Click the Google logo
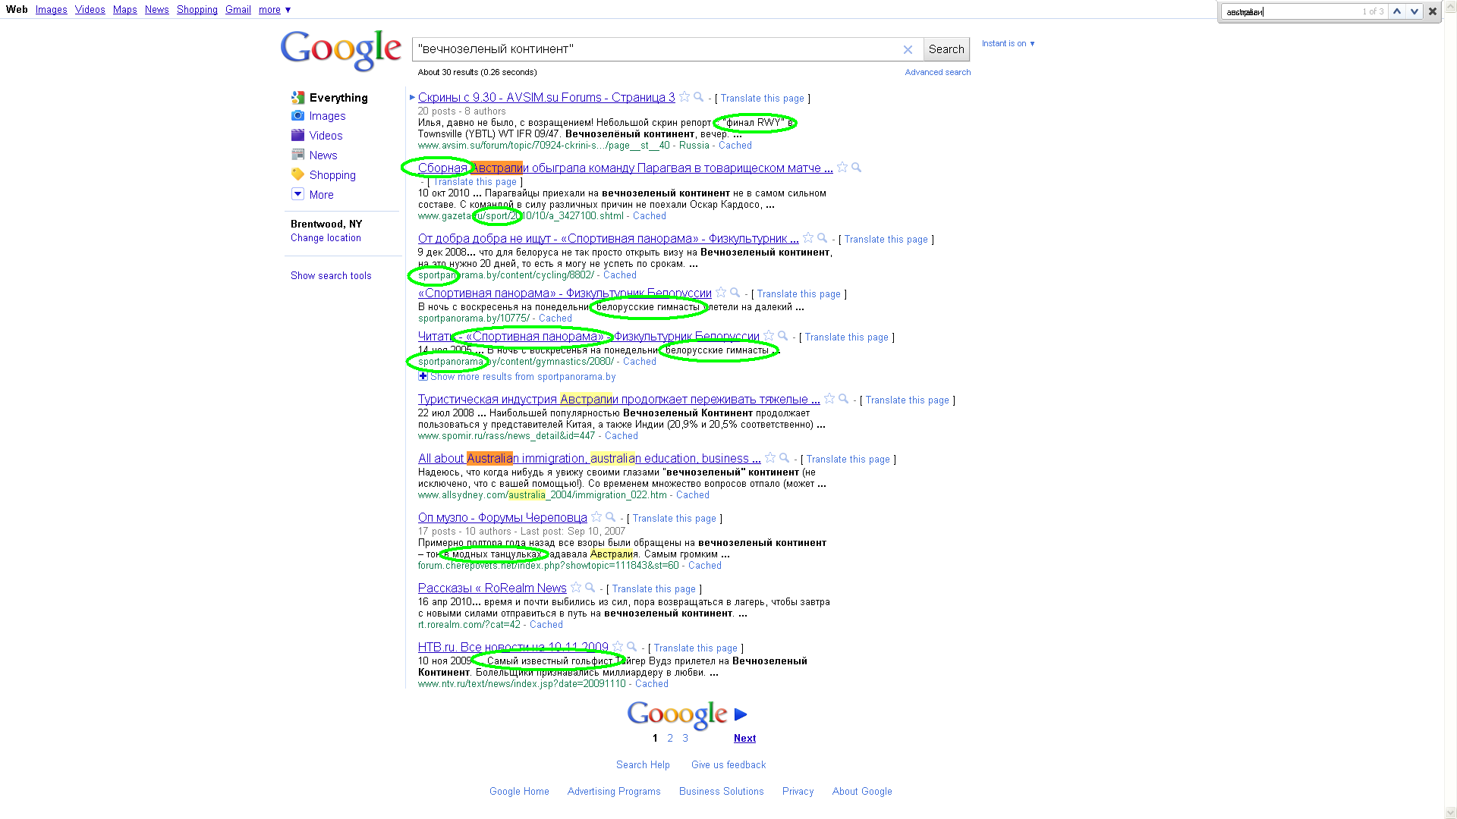The image size is (1457, 819). pos(341,50)
